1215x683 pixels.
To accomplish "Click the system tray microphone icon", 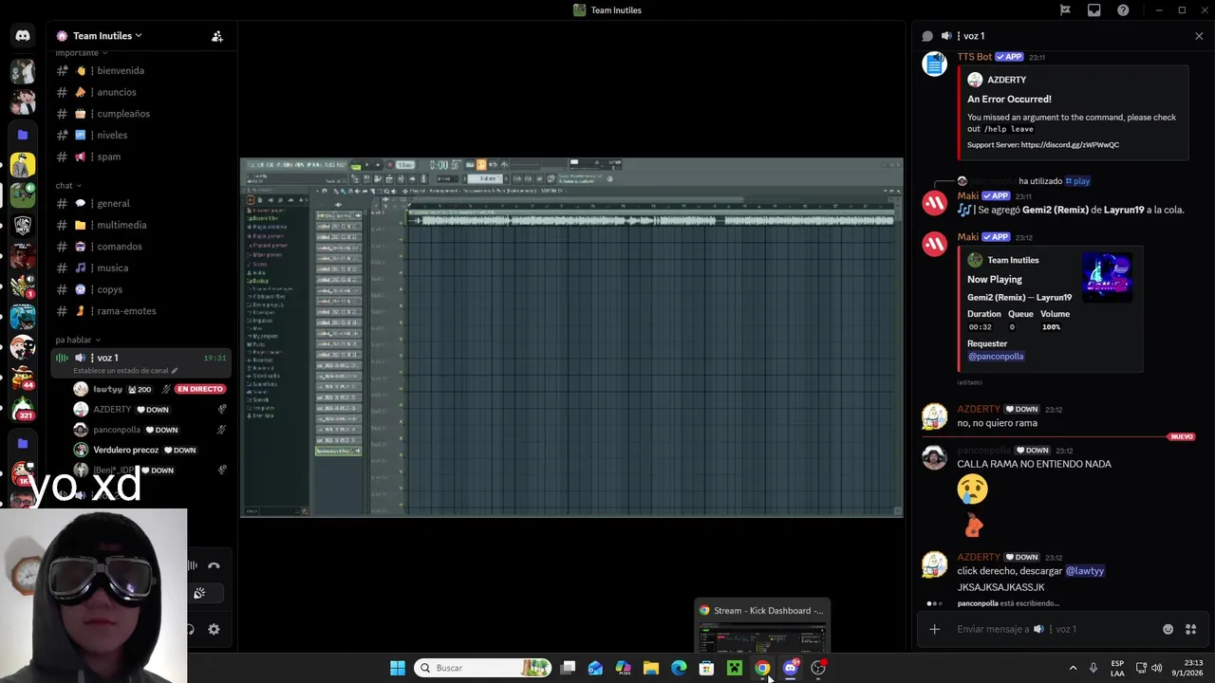I will click(x=1093, y=668).
